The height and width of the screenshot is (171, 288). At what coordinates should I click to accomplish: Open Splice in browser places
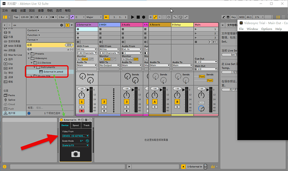click(x=12, y=100)
